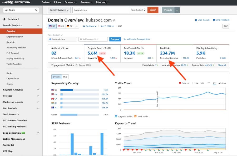
Task: Click first red note marker on Keywords Trend
Action: pyautogui.click(x=124, y=150)
